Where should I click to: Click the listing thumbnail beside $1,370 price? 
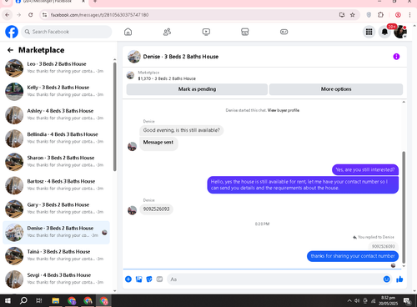(x=130, y=75)
